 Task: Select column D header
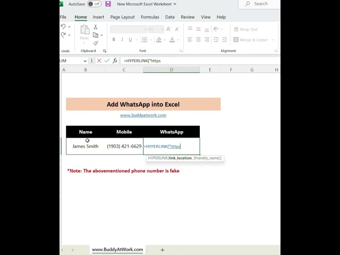pyautogui.click(x=172, y=70)
